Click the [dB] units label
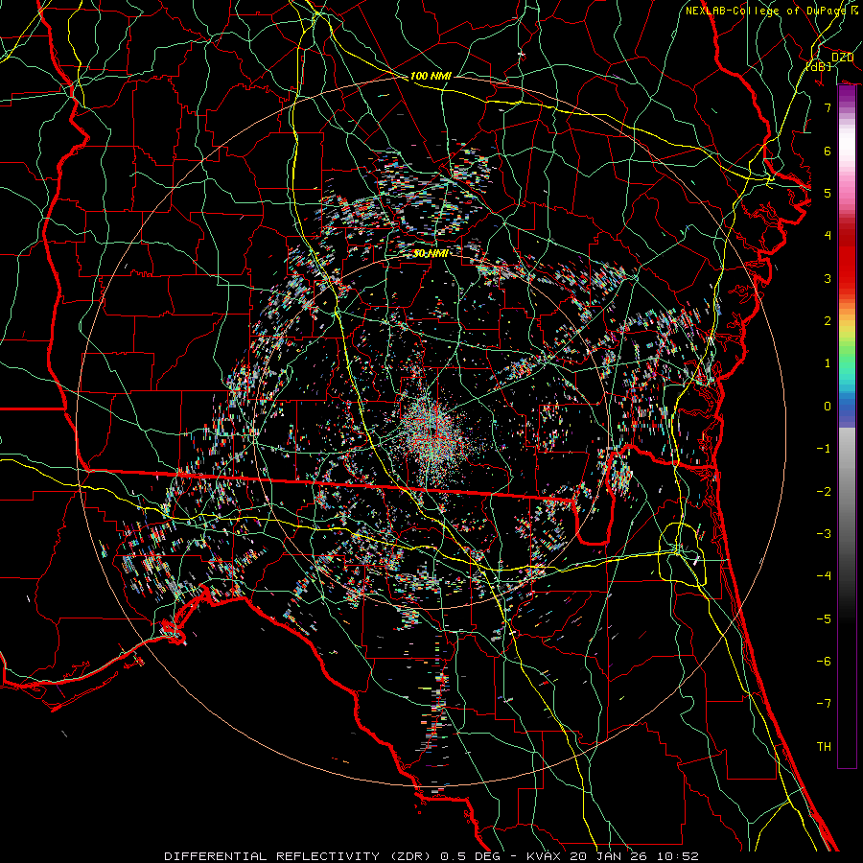Viewport: 863px width, 863px height. [818, 66]
